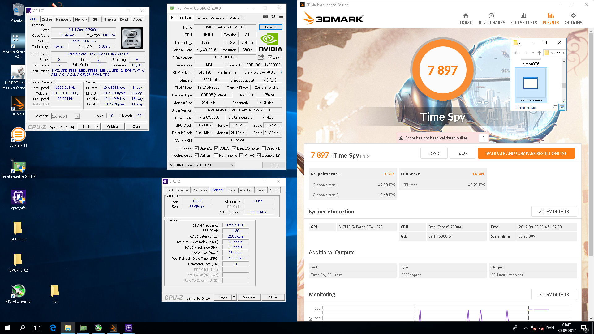Switch to Advanced tab in GPU-Z
The image size is (594, 334).
pos(218,18)
